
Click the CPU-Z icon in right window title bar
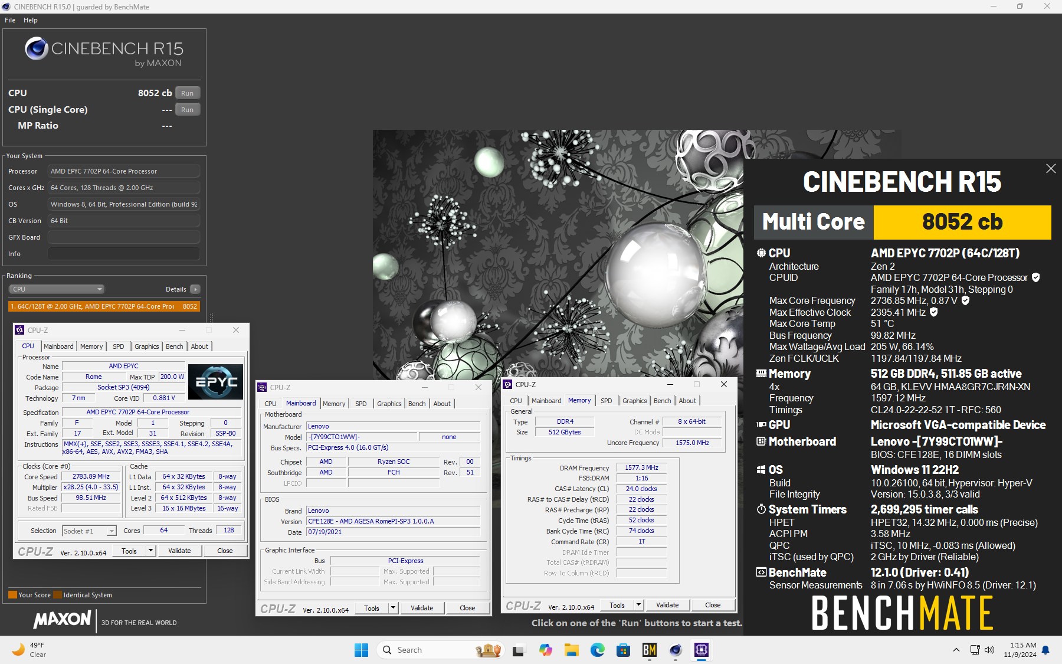pyautogui.click(x=507, y=384)
